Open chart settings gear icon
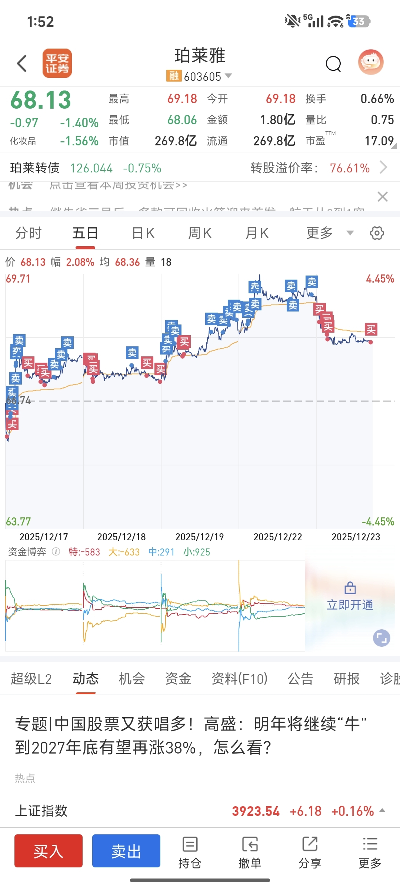Screen dimensions: 400x890 (377, 233)
